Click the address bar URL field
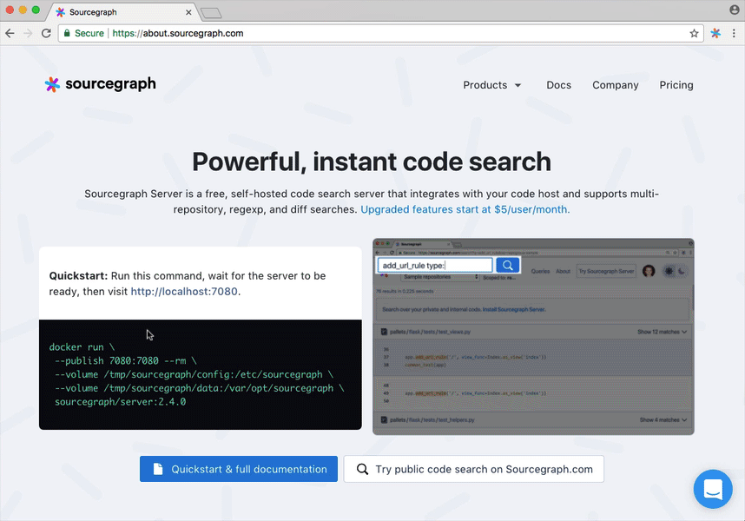This screenshot has width=745, height=521. coord(380,33)
